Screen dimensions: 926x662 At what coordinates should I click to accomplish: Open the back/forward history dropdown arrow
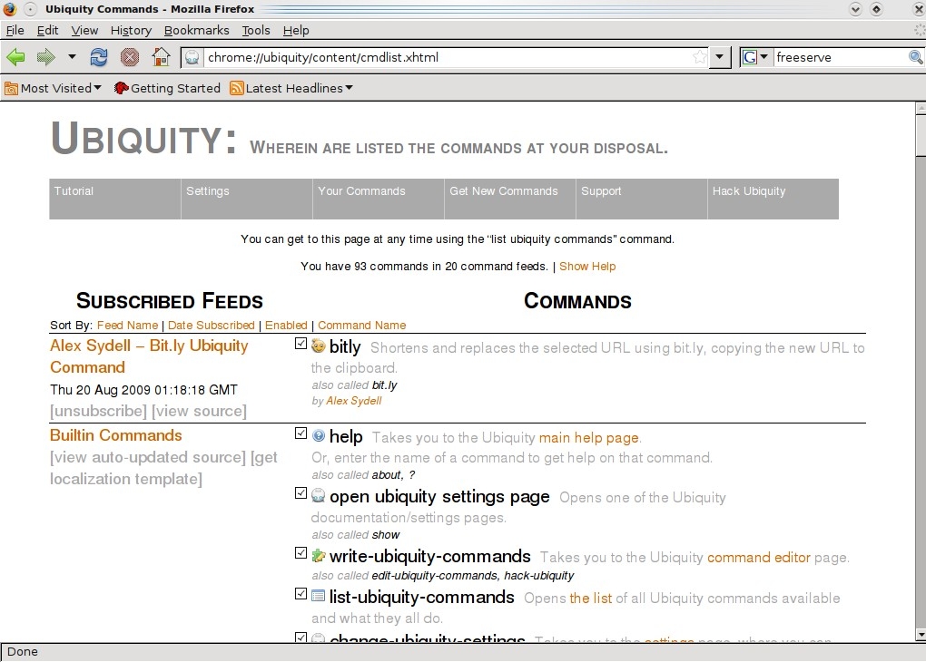tap(72, 57)
